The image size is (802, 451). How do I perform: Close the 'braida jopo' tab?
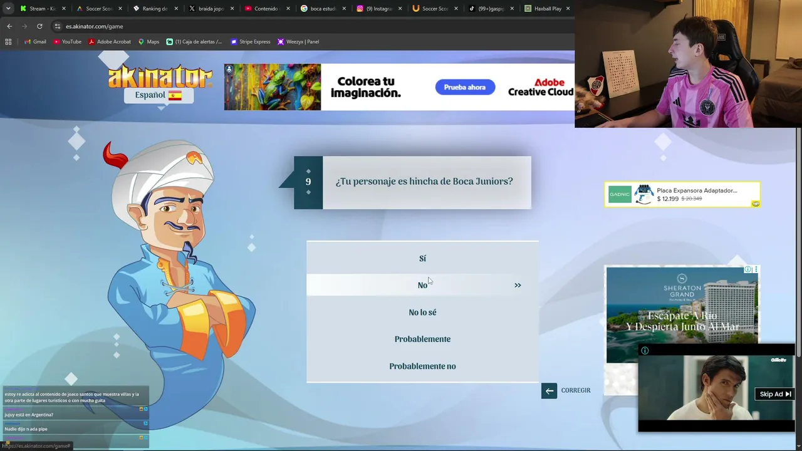pos(232,9)
